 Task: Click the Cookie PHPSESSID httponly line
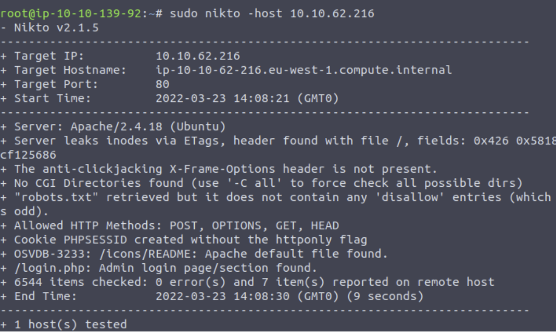click(x=190, y=240)
